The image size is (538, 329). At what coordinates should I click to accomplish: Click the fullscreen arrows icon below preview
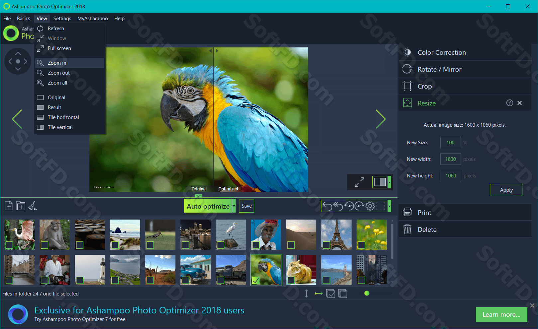point(359,182)
